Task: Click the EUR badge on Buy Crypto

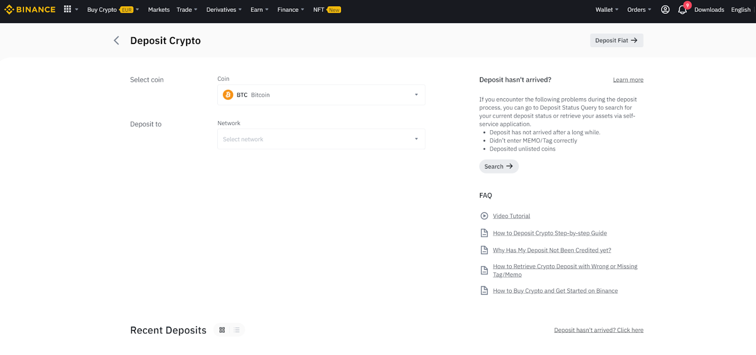Action: click(127, 10)
